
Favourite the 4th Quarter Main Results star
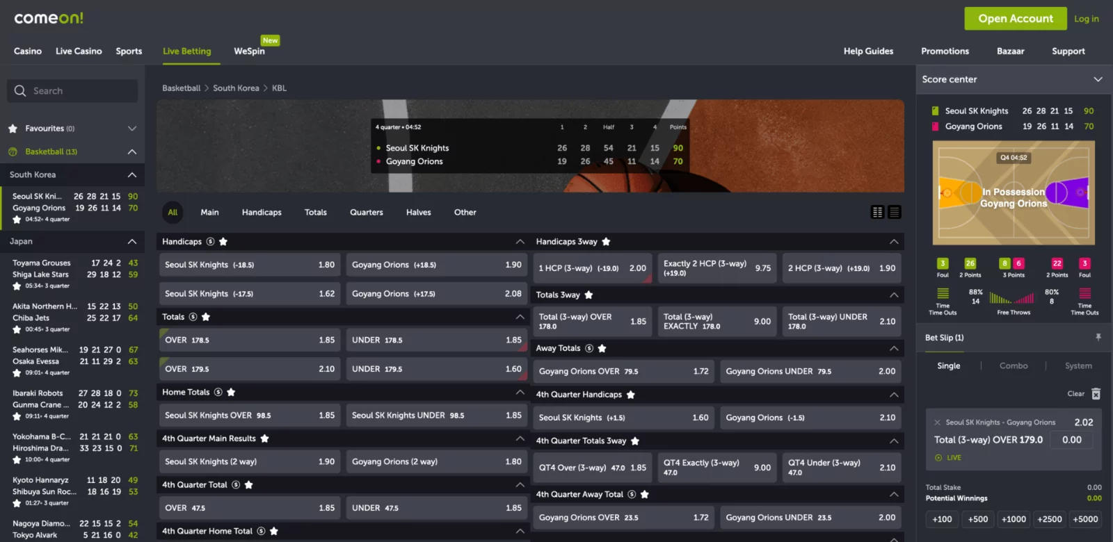click(x=264, y=438)
